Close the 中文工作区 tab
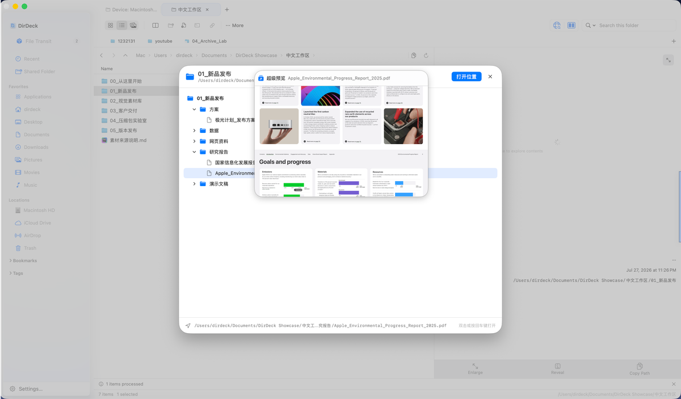The width and height of the screenshot is (681, 399). click(207, 10)
